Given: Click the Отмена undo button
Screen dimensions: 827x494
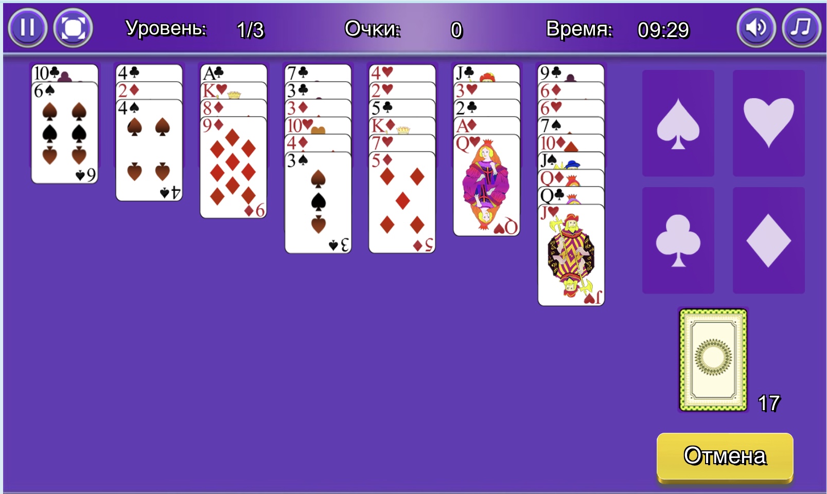Looking at the screenshot, I should (725, 456).
